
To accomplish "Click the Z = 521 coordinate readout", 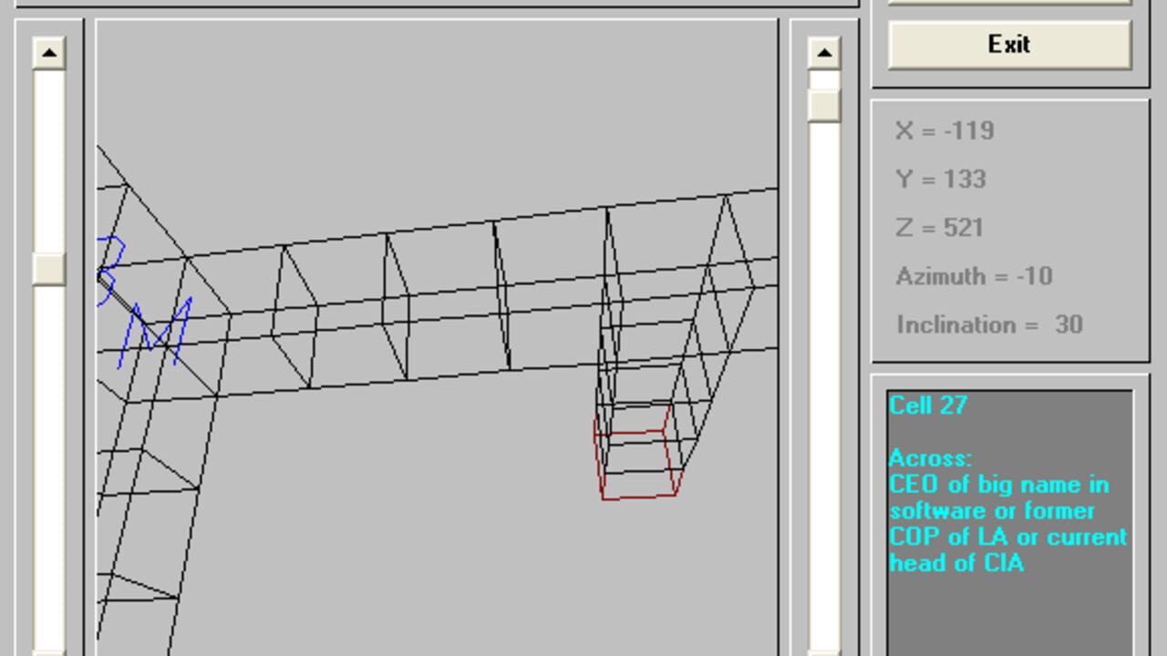I will (x=940, y=228).
